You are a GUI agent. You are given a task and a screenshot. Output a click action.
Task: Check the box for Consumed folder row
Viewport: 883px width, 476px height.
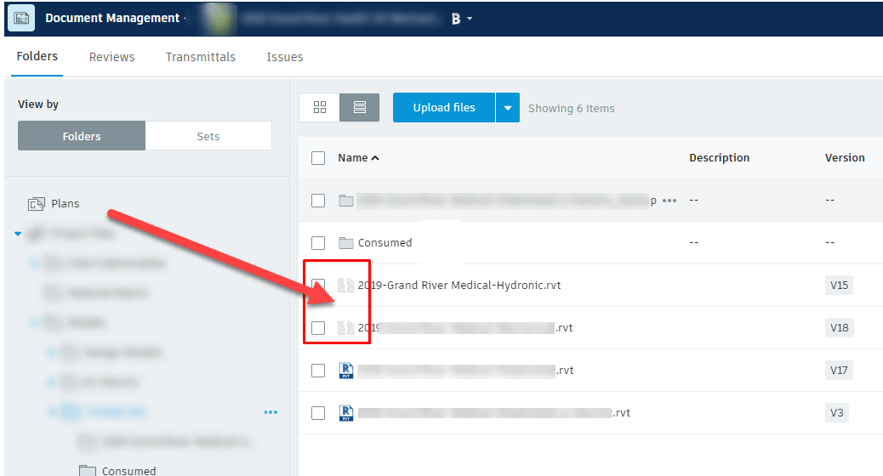[318, 243]
